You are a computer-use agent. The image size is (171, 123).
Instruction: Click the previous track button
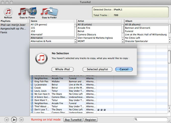click(x=7, y=120)
